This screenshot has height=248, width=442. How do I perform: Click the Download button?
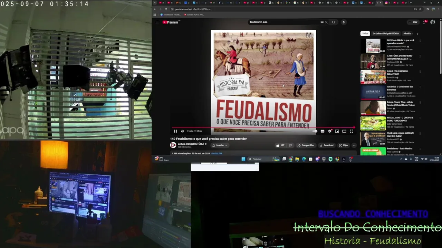point(327,145)
